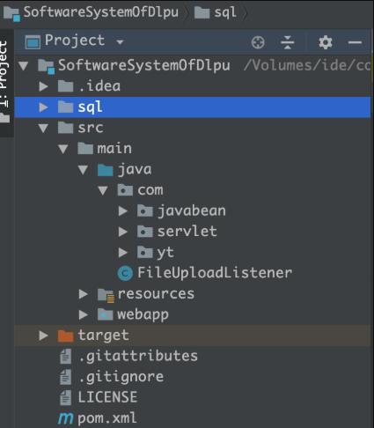
Task: Open the Project panel settings gear
Action: [326, 42]
